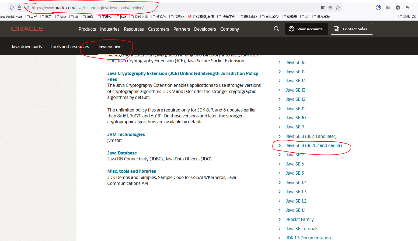Open the wpf bookmark folder

pos(31,17)
